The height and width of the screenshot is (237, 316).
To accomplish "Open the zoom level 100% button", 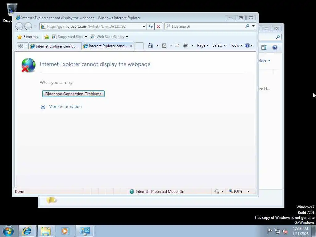I will 235,191.
